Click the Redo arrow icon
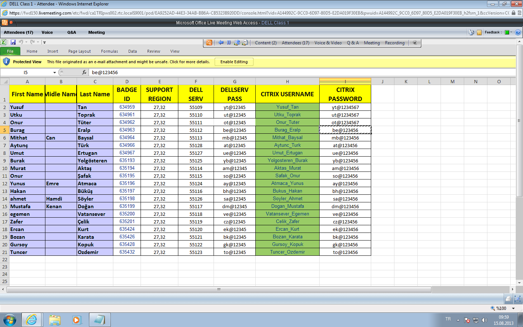This screenshot has height=327, width=523. click(32, 42)
